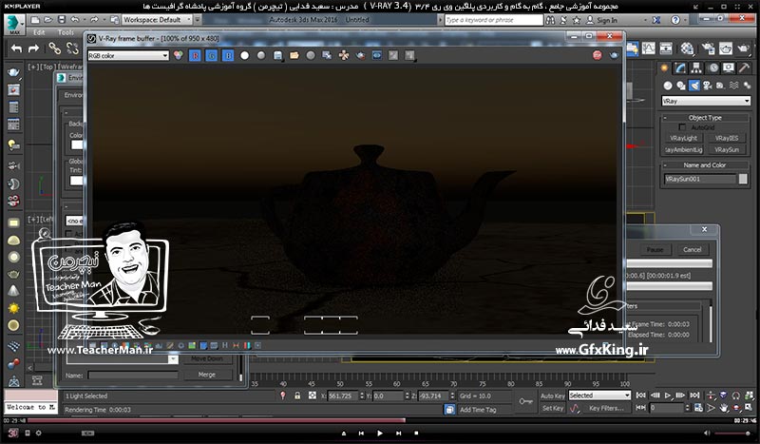The height and width of the screenshot is (444, 760).
Task: Toggle the selection lock icon
Action: [297, 396]
